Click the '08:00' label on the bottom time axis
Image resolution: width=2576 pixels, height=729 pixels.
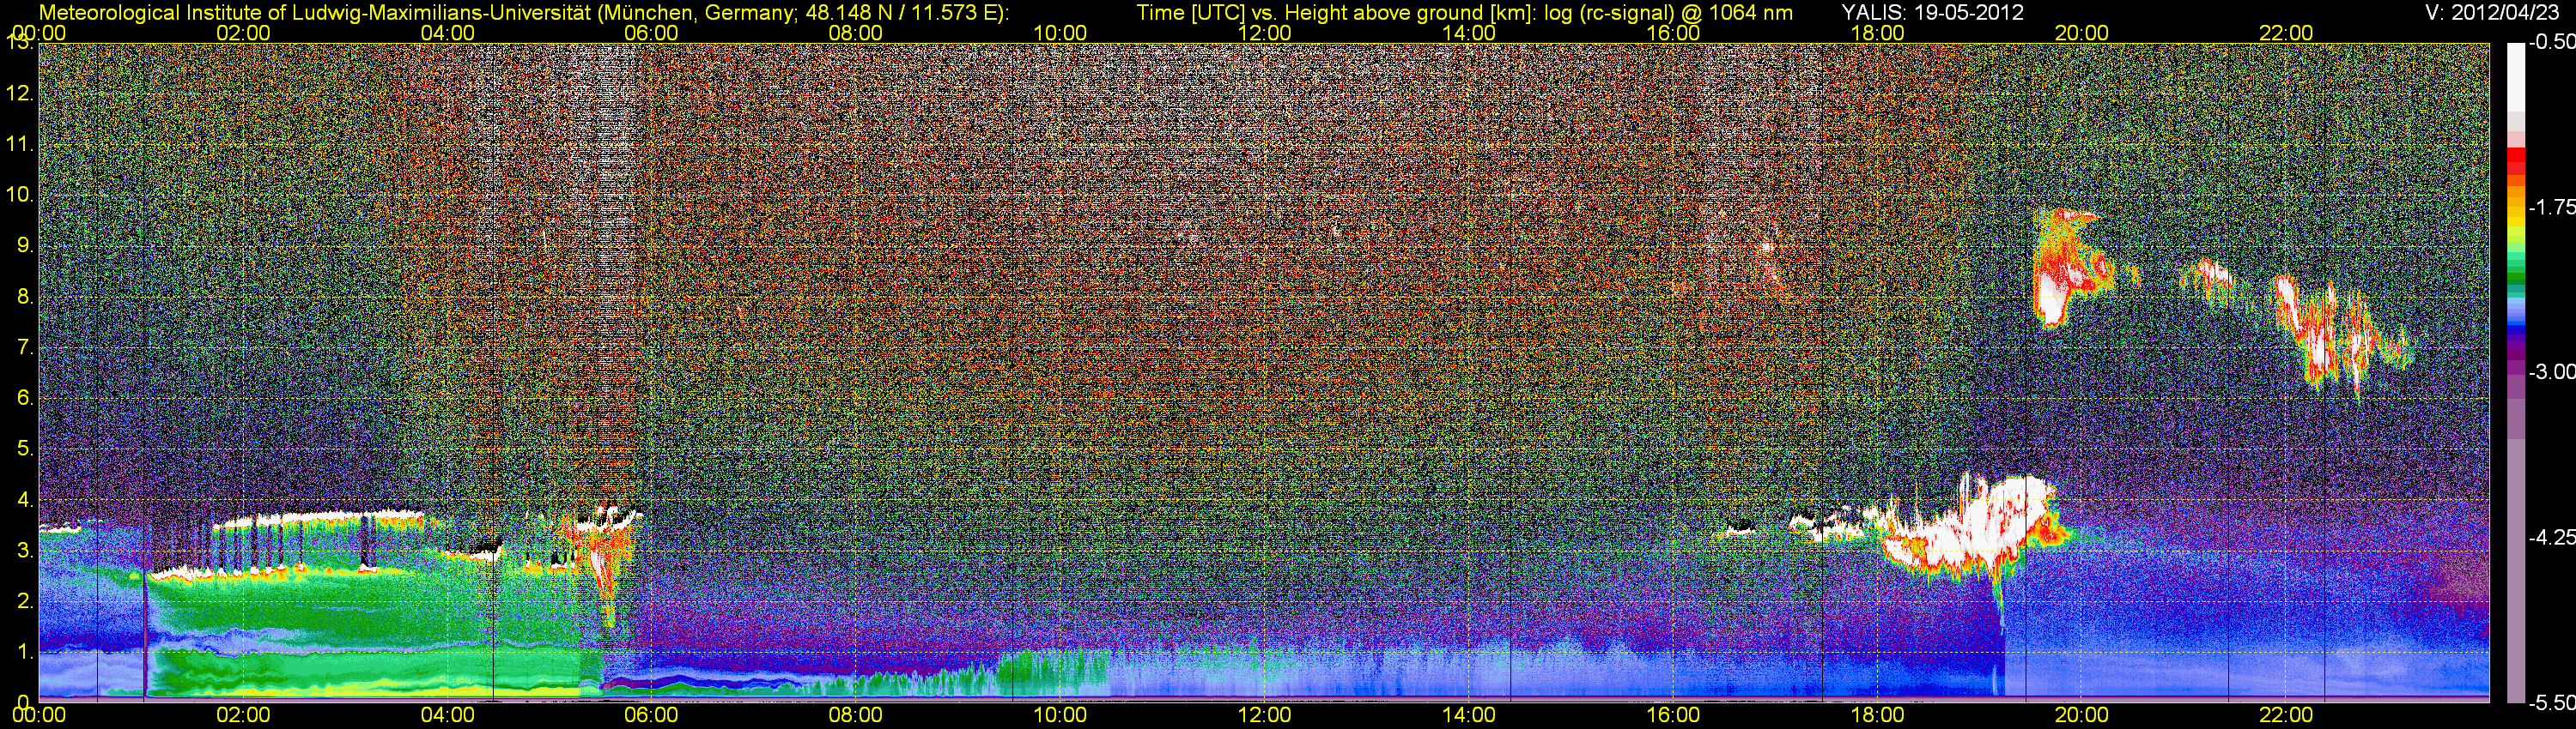(856, 715)
